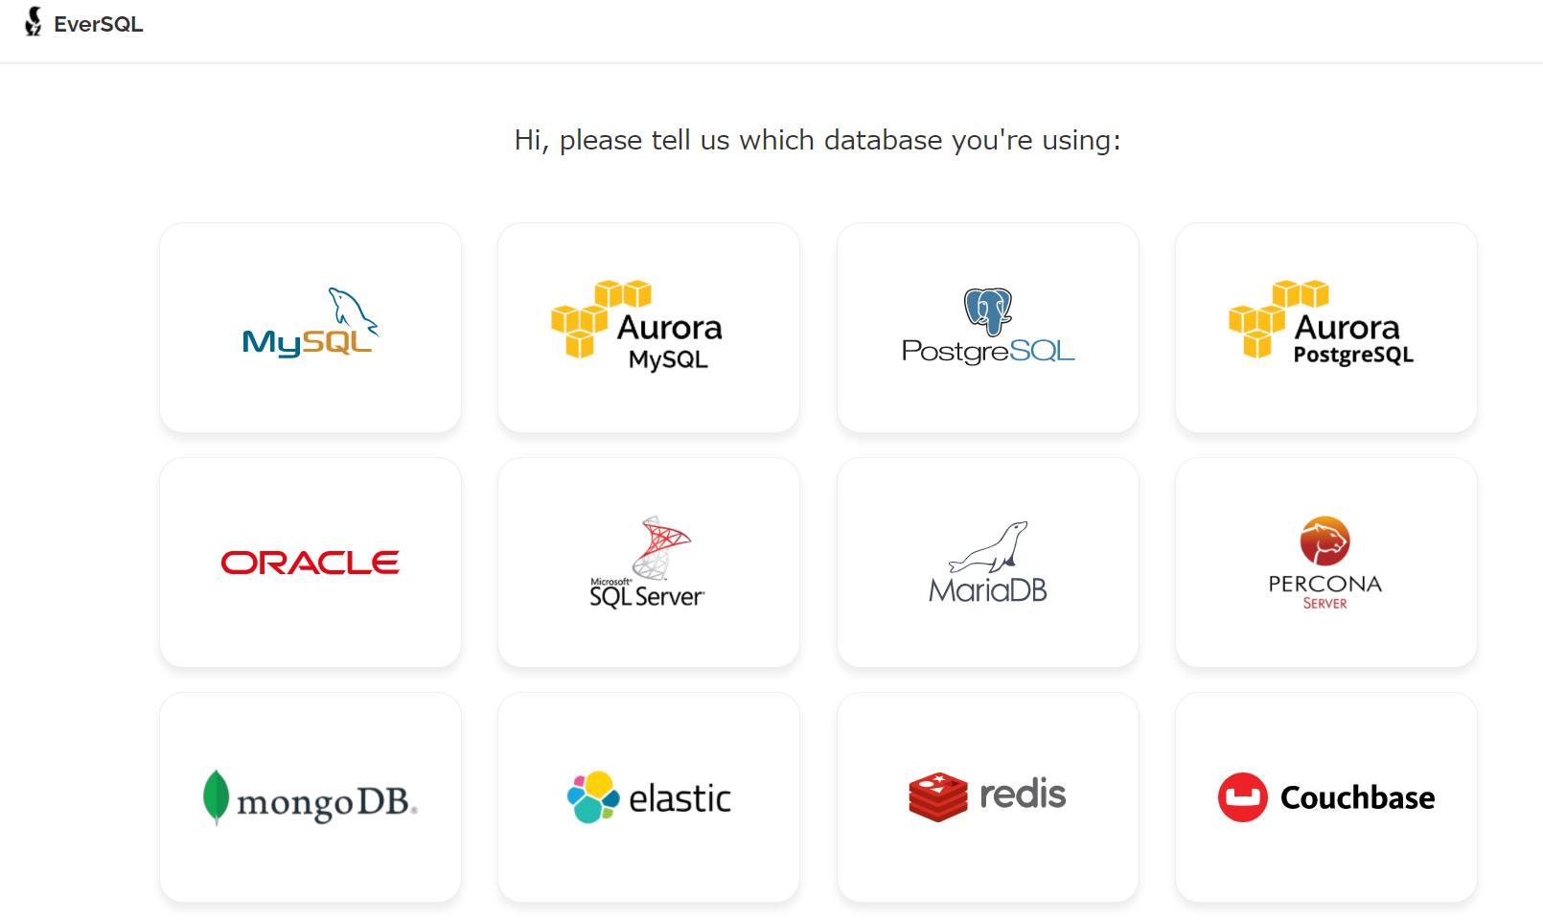The width and height of the screenshot is (1543, 921).
Task: Click the "redis" wordmark text
Action: point(1023,794)
